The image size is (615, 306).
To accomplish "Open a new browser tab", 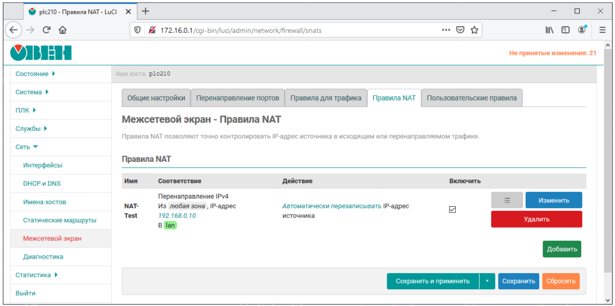I will click(x=145, y=11).
